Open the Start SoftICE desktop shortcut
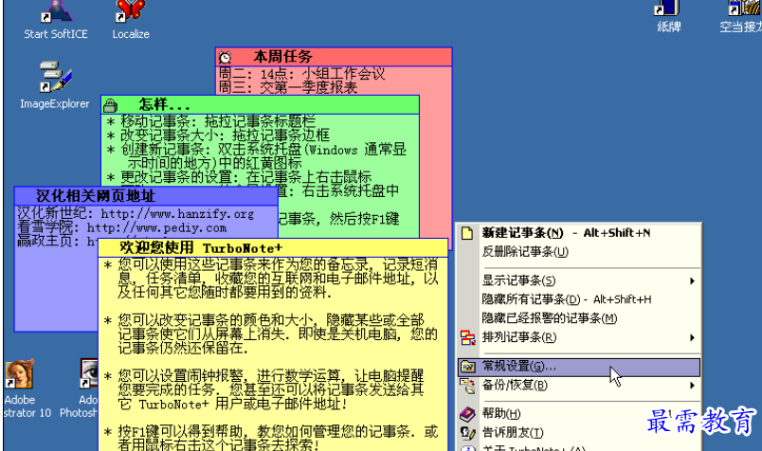Image resolution: width=762 pixels, height=451 pixels. point(55,20)
